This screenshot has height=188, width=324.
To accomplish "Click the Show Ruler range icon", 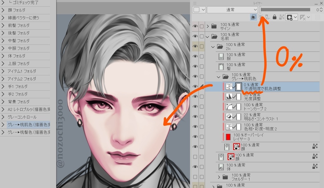I will click(303, 17).
